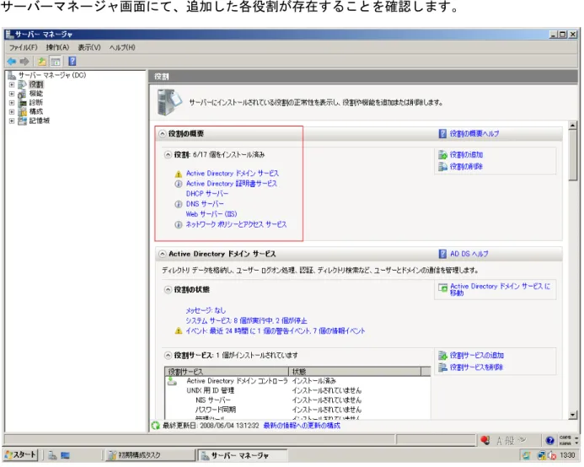Collapse the 役割の状態 subsection
584x467 pixels.
point(168,290)
